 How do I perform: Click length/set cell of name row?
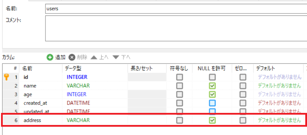[x=147, y=86]
